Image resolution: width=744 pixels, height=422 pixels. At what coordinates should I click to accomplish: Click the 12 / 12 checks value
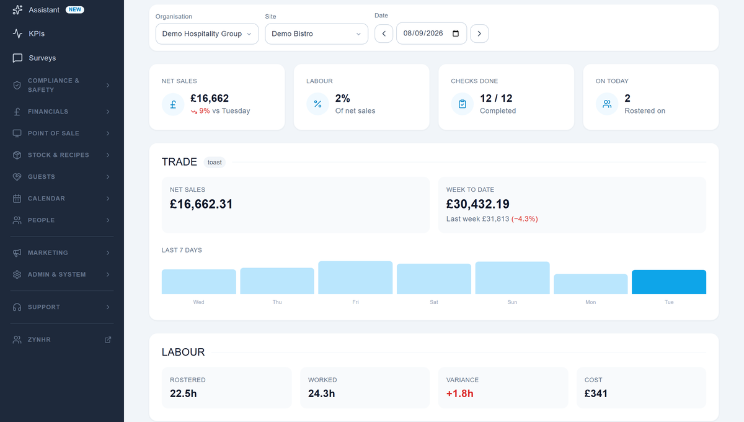pos(496,99)
